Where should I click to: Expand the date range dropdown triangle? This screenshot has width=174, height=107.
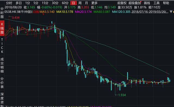[x=171, y=12]
